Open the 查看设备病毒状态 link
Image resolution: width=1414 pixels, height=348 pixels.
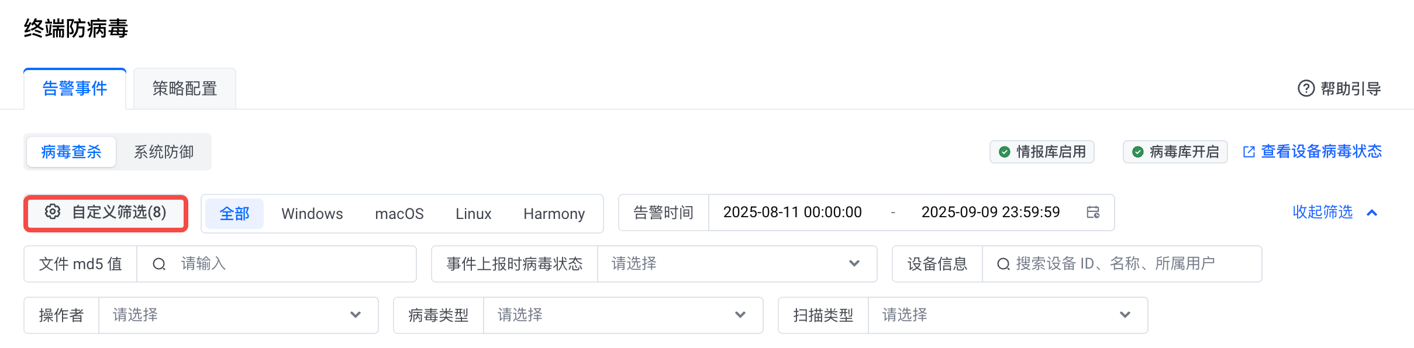(x=1321, y=152)
